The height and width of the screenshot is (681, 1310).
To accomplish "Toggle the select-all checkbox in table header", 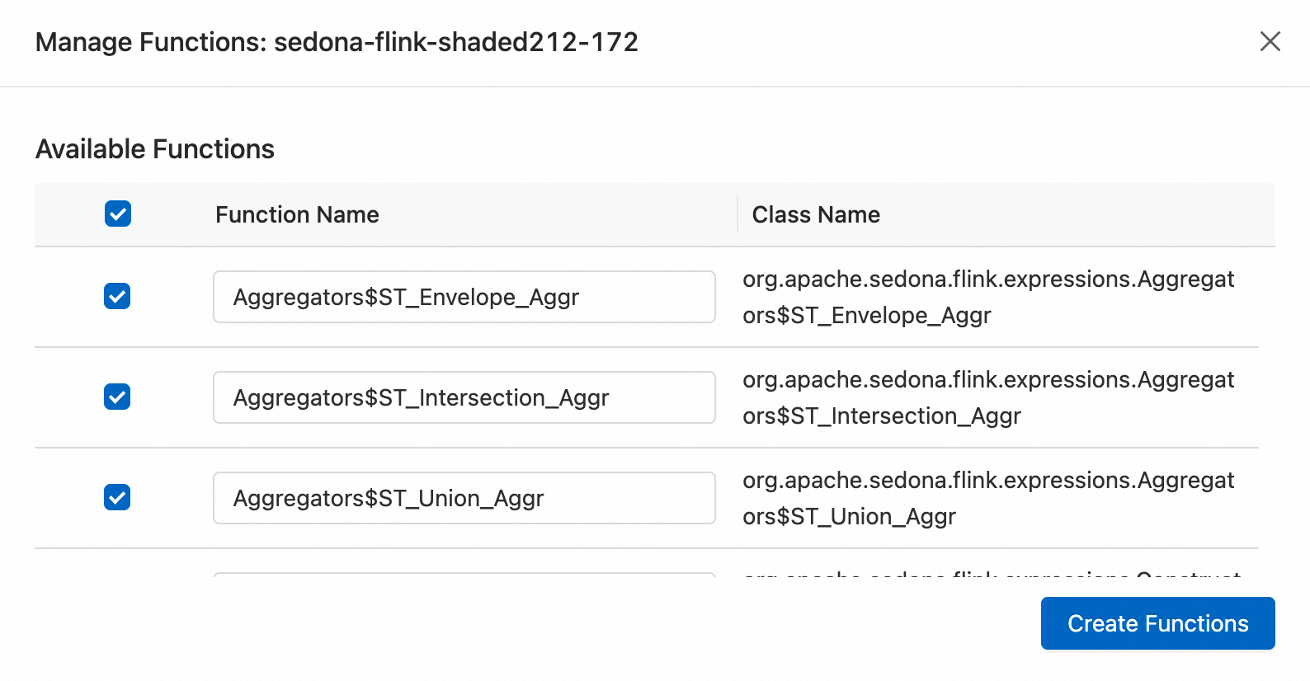I will (118, 214).
